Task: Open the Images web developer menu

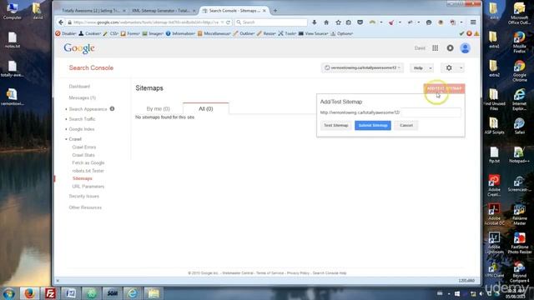Action: [x=153, y=33]
